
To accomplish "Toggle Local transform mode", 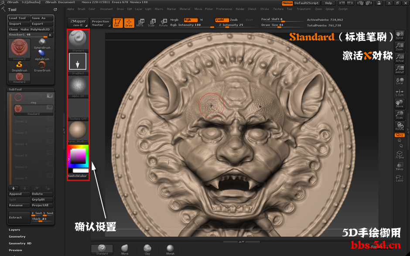I will [x=400, y=81].
